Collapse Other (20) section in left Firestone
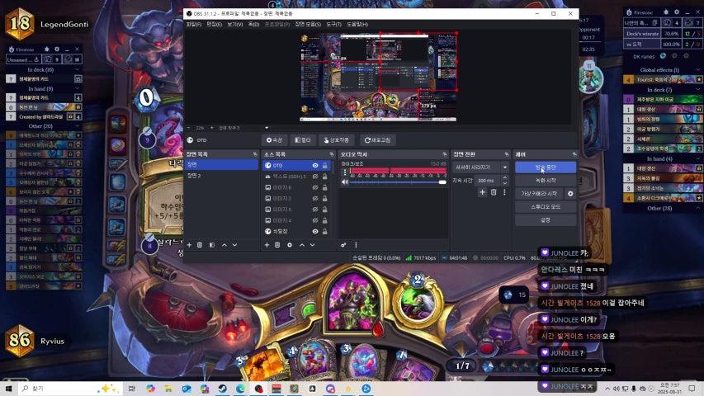 [x=77, y=126]
